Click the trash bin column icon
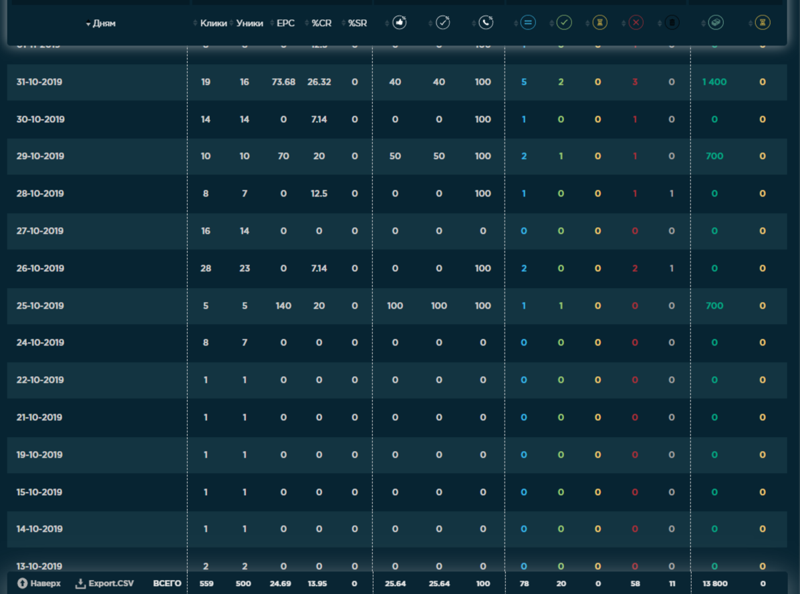 click(x=672, y=23)
